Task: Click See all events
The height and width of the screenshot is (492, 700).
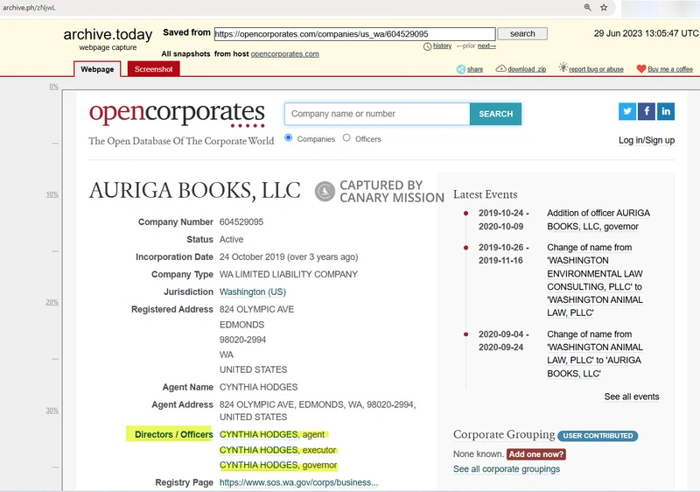Action: tap(632, 397)
